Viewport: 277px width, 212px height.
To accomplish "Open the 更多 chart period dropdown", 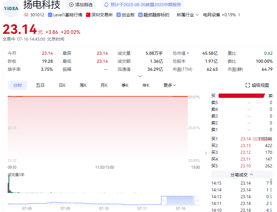I will pyautogui.click(x=170, y=85).
